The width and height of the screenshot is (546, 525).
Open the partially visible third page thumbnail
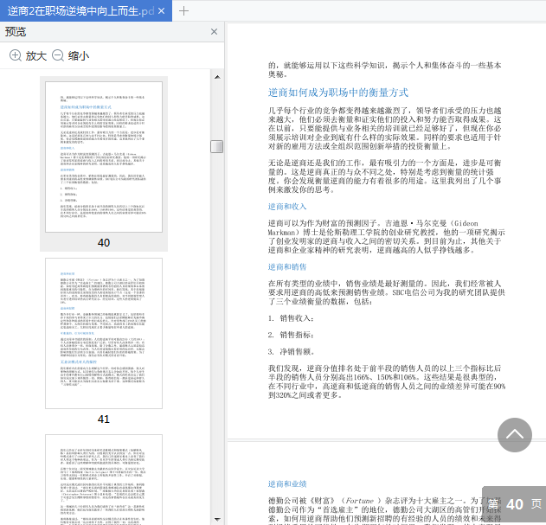point(104,480)
